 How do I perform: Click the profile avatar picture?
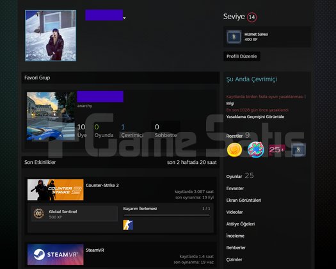pos(51,36)
